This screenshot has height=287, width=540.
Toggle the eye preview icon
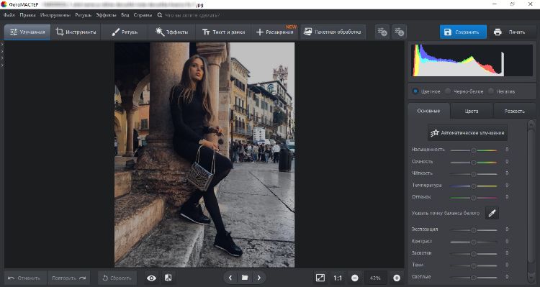151,278
